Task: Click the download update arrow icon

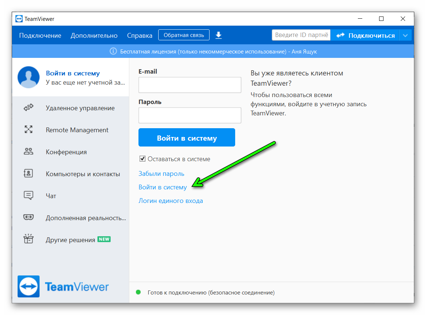Action: [218, 35]
